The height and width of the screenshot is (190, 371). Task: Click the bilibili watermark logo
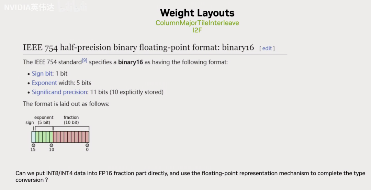73,7
